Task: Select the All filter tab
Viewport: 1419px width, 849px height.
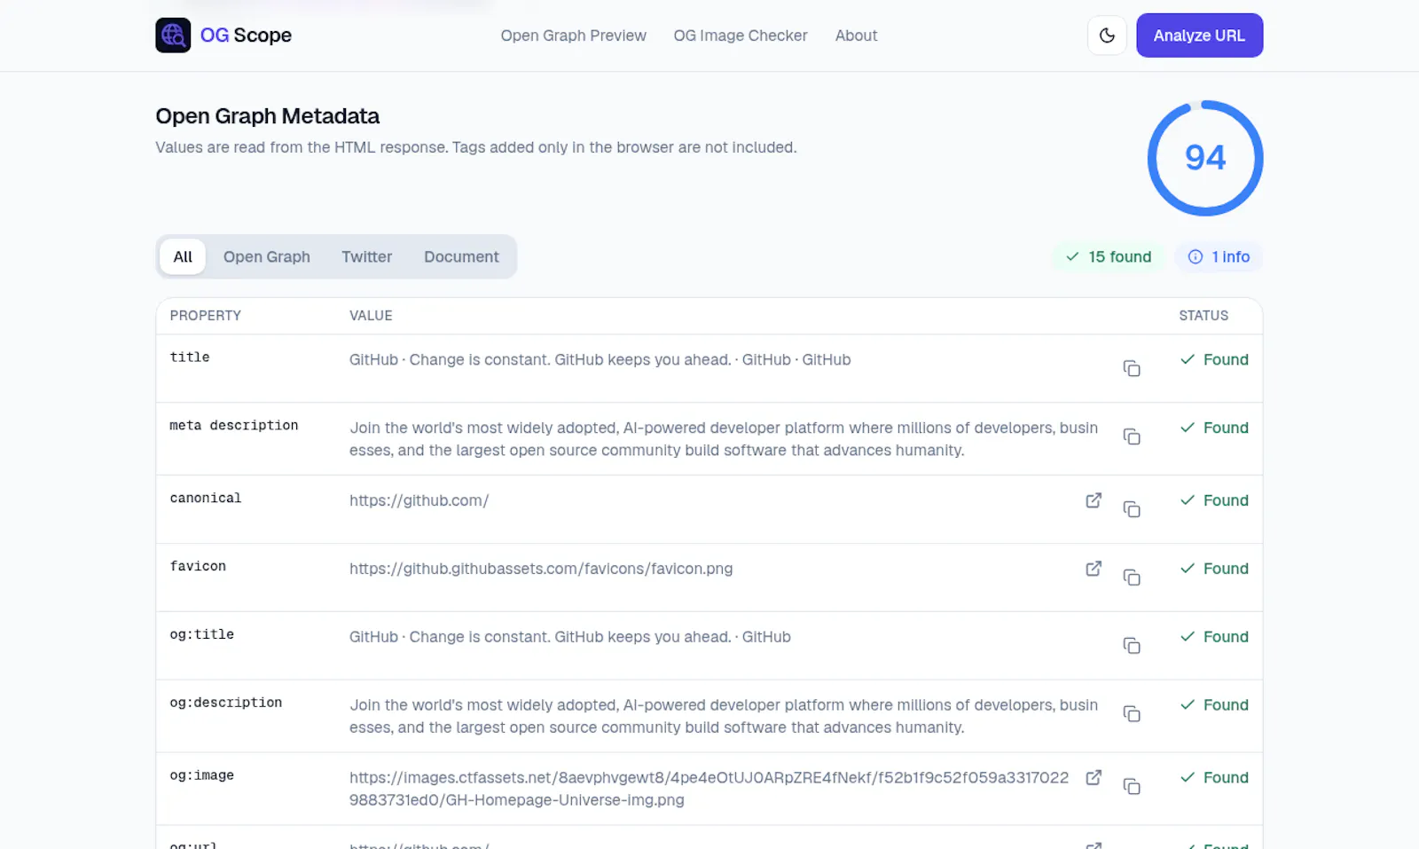Action: click(183, 256)
